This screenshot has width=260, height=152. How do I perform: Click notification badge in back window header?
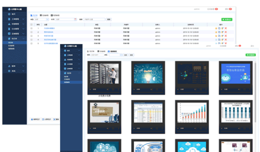[x=230, y=9]
